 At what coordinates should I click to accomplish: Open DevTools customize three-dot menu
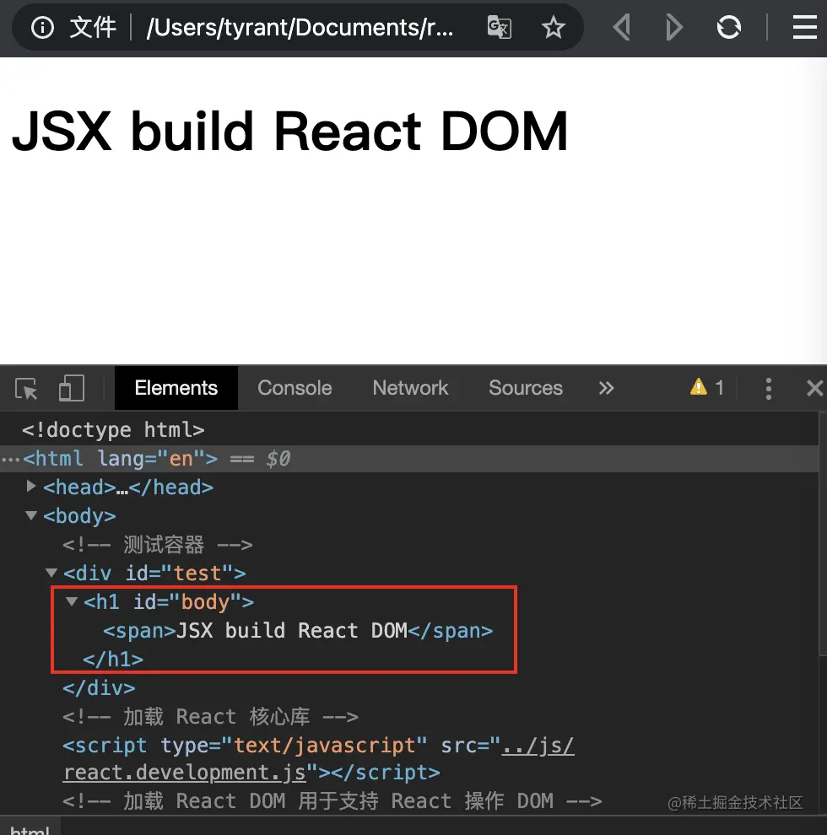(x=768, y=389)
